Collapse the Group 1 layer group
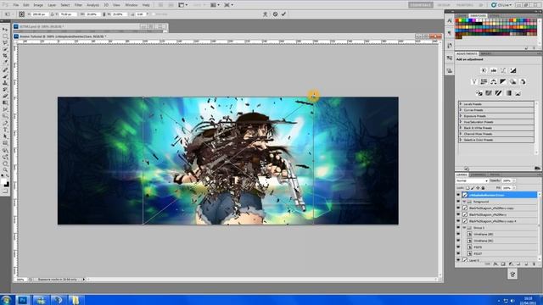Viewport: 543px width, 305px height. click(464, 228)
